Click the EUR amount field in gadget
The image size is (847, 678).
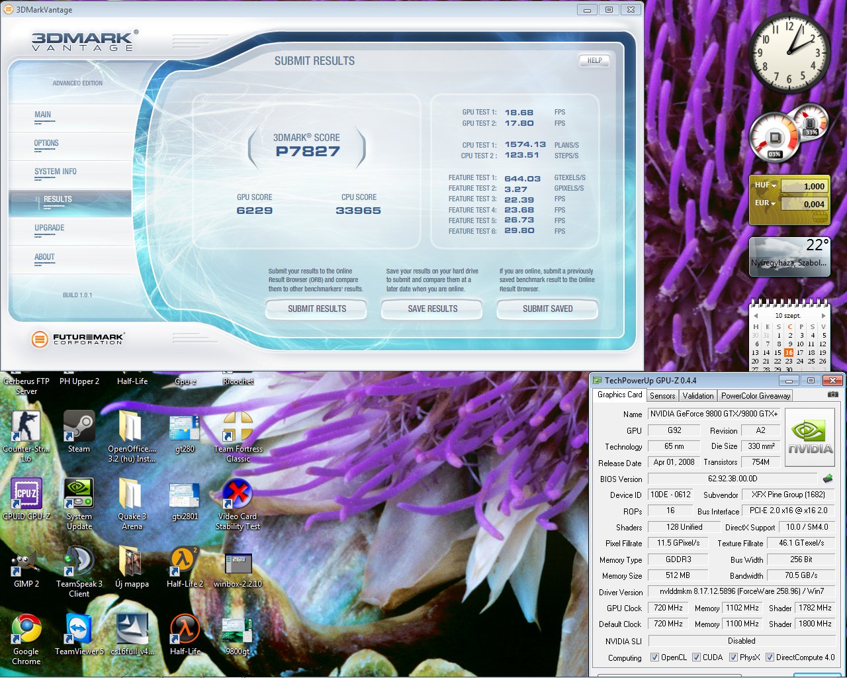coord(804,204)
